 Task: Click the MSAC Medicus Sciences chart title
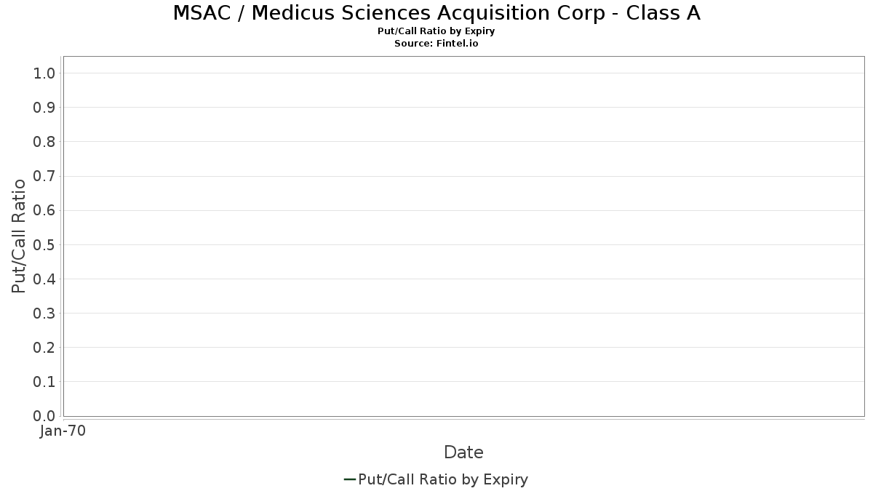pyautogui.click(x=436, y=13)
